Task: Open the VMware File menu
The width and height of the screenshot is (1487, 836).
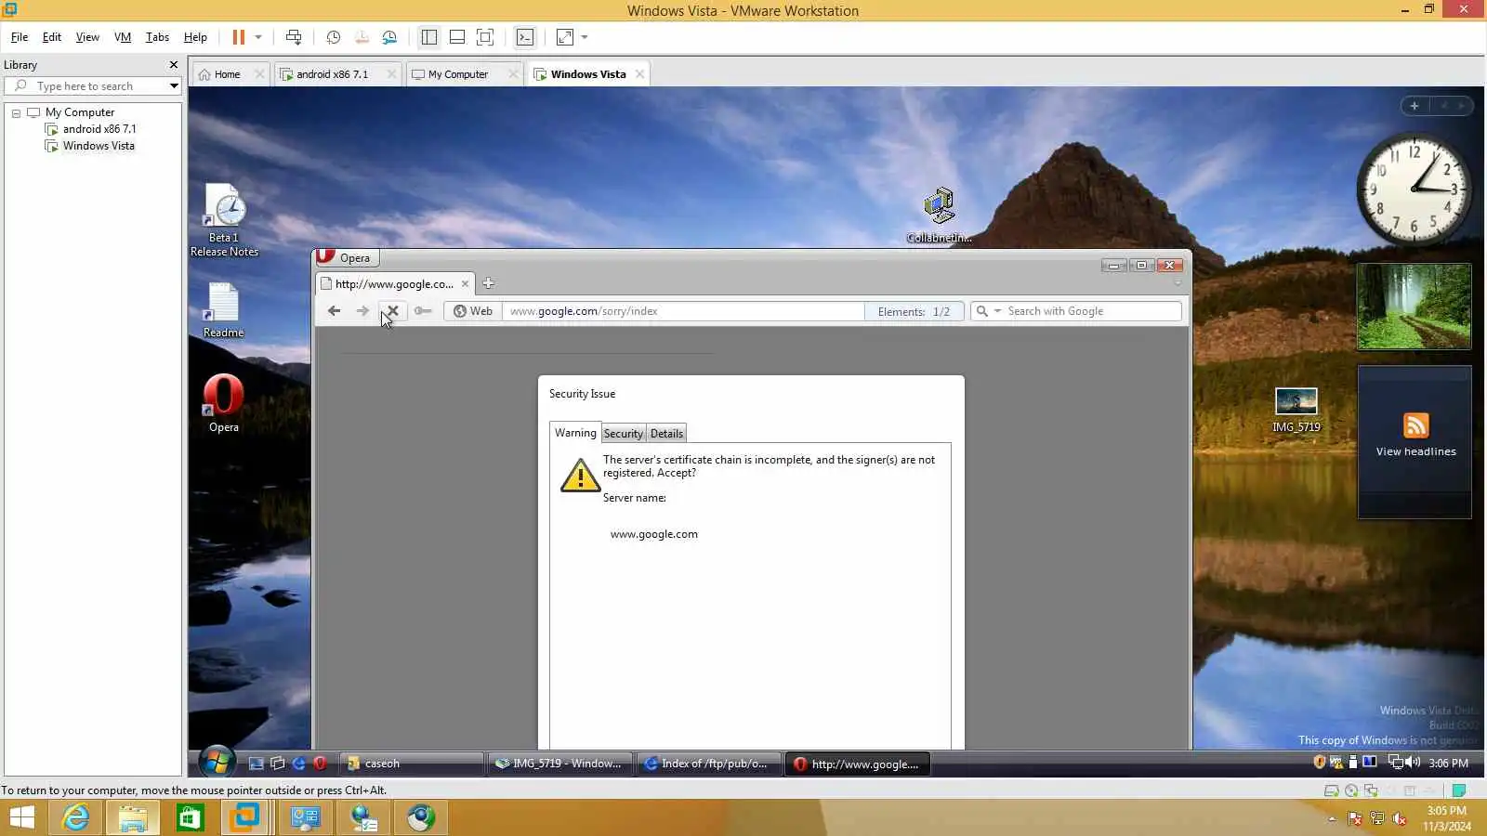Action: (x=20, y=37)
